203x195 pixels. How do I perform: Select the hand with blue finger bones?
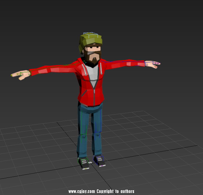(152, 64)
